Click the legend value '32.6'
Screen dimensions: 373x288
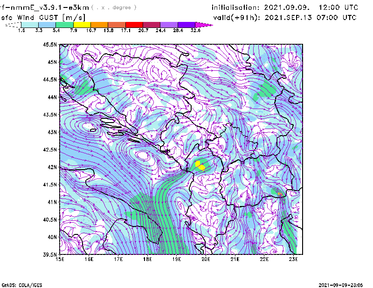coord(195,30)
